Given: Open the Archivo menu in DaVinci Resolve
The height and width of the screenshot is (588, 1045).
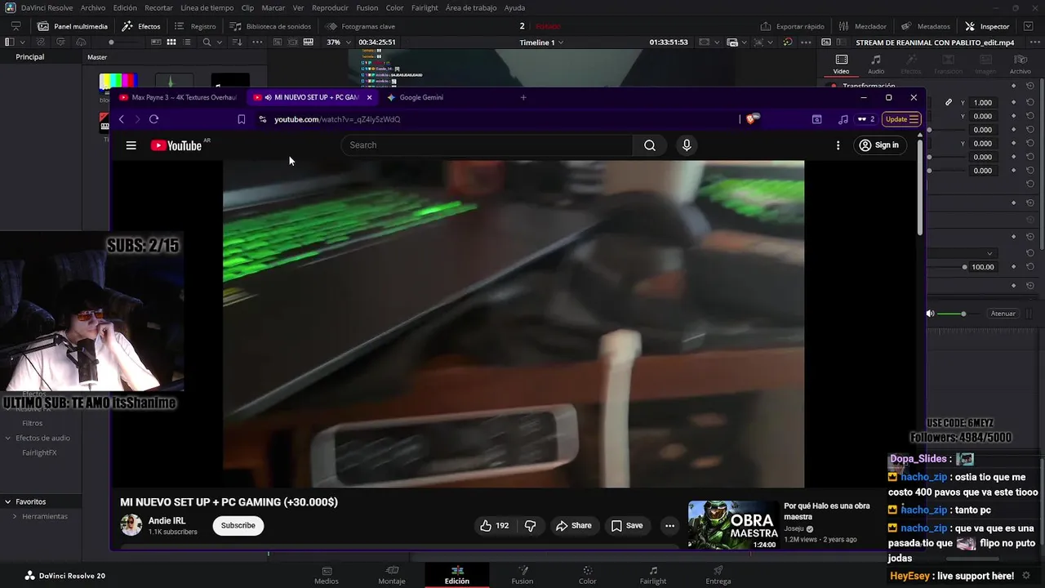Looking at the screenshot, I should click(92, 7).
